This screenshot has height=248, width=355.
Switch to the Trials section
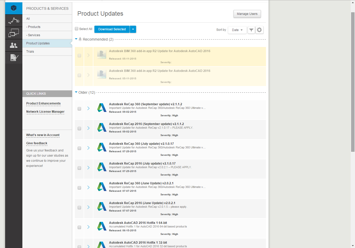click(x=30, y=51)
